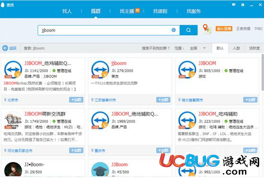Open the JJ•Boom- group title
This screenshot has width=264, height=179.
point(34,164)
